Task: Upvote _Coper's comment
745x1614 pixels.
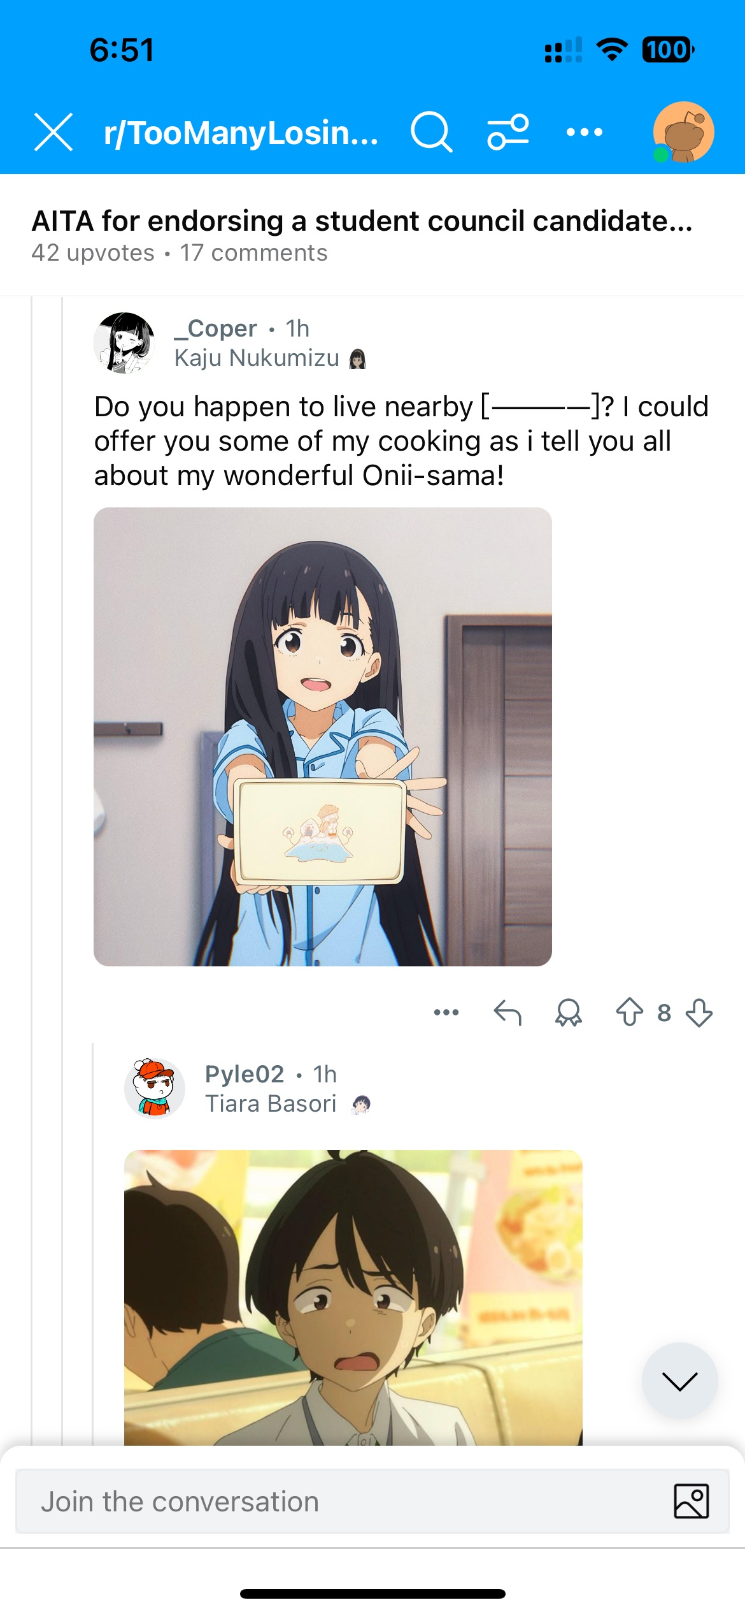Action: pyautogui.click(x=629, y=1012)
